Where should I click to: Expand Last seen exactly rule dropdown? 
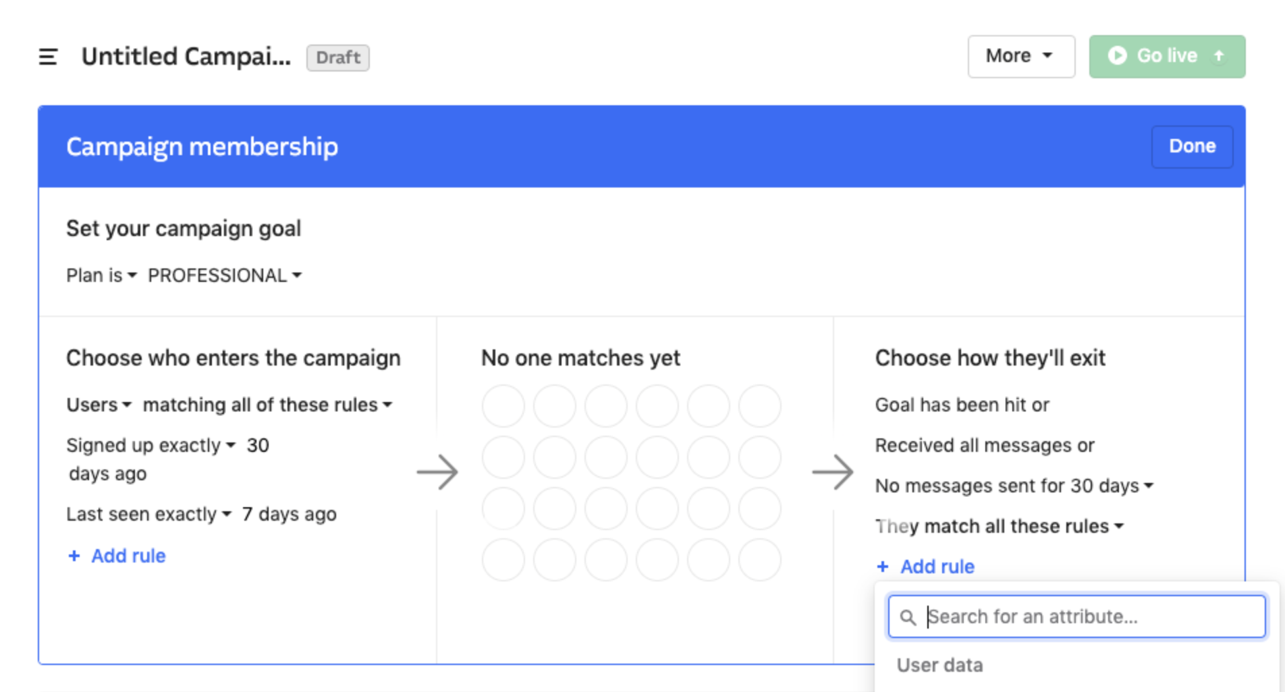pos(148,514)
